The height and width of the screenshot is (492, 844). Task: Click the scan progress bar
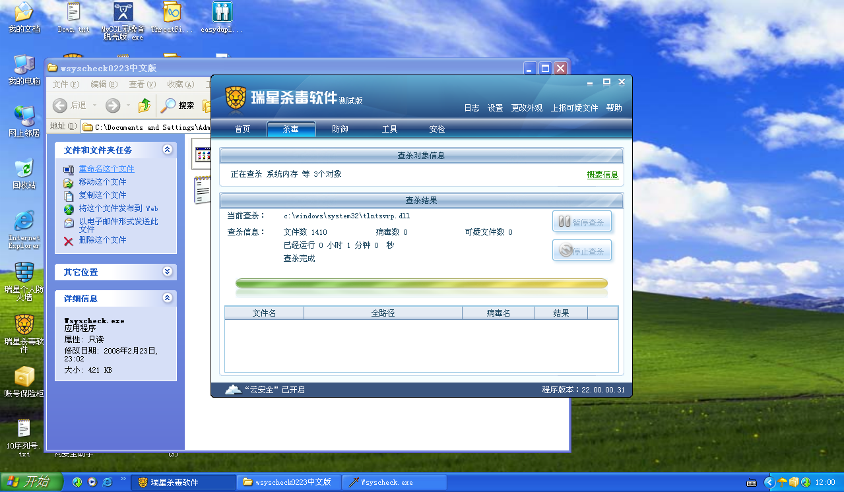pos(422,284)
